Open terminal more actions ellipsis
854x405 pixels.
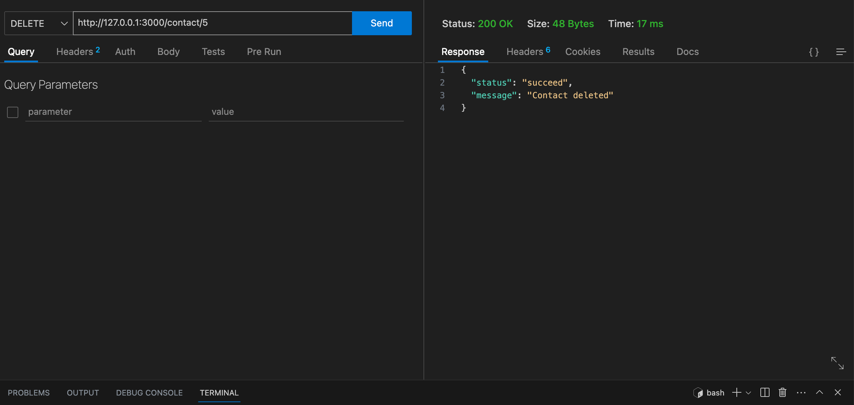[x=801, y=392]
